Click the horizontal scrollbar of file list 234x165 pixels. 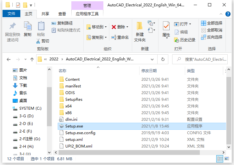coord(129,152)
